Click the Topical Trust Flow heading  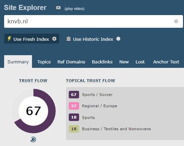pyautogui.click(x=90, y=81)
